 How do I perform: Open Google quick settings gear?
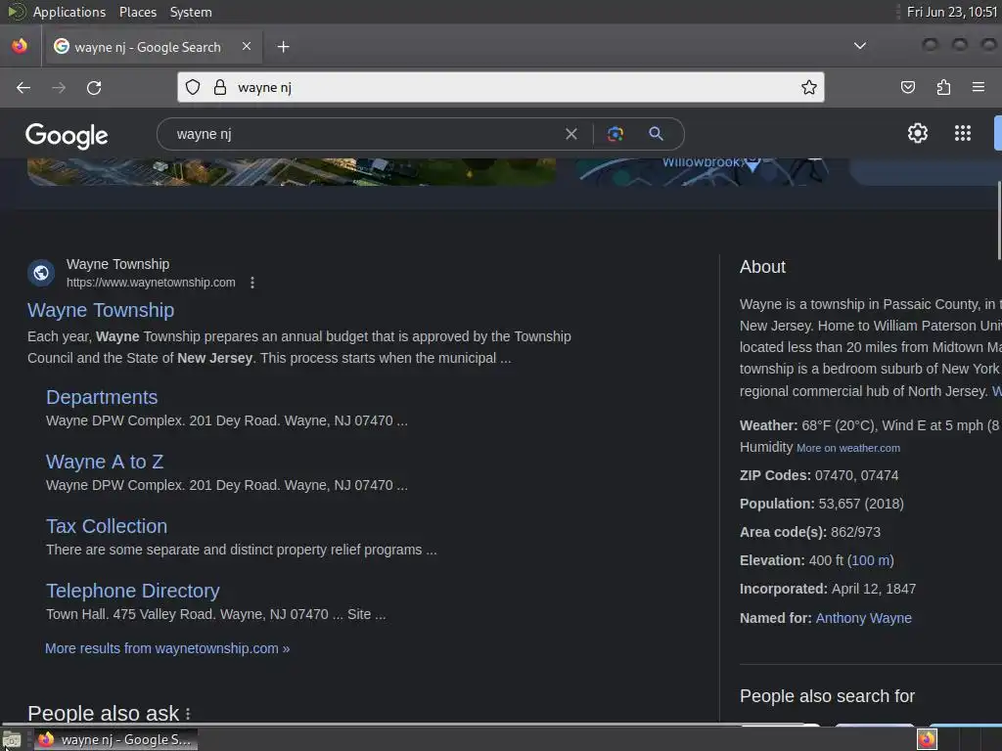tap(918, 133)
